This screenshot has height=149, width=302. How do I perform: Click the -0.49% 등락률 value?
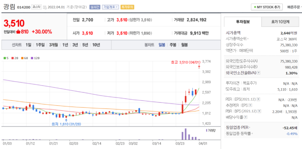(x=291, y=134)
